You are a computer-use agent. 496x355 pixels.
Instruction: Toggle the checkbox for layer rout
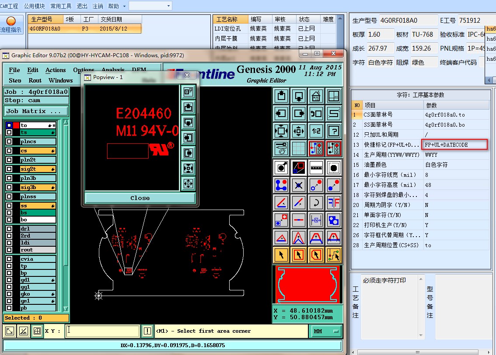9,249
